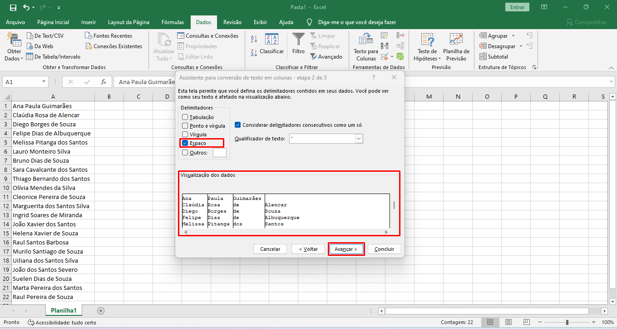
Task: Click the Outros delimiter text field
Action: pyautogui.click(x=219, y=153)
